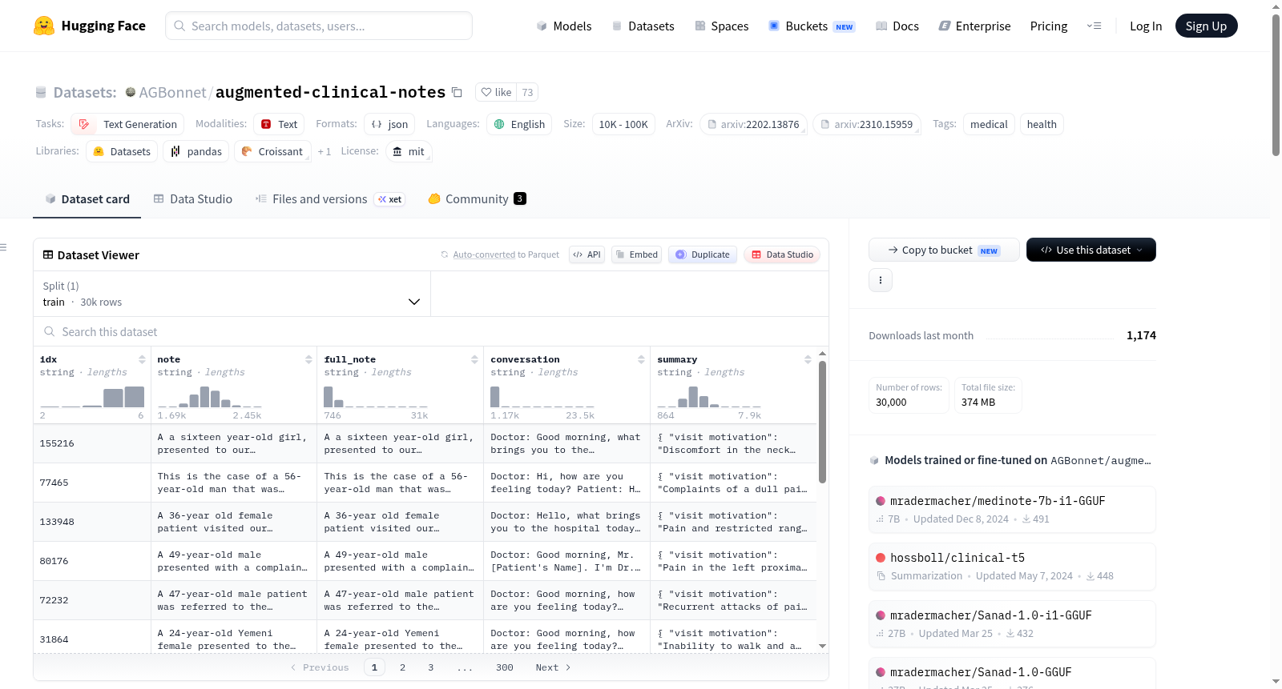Open the navigation more-options menu icon

point(1094,26)
